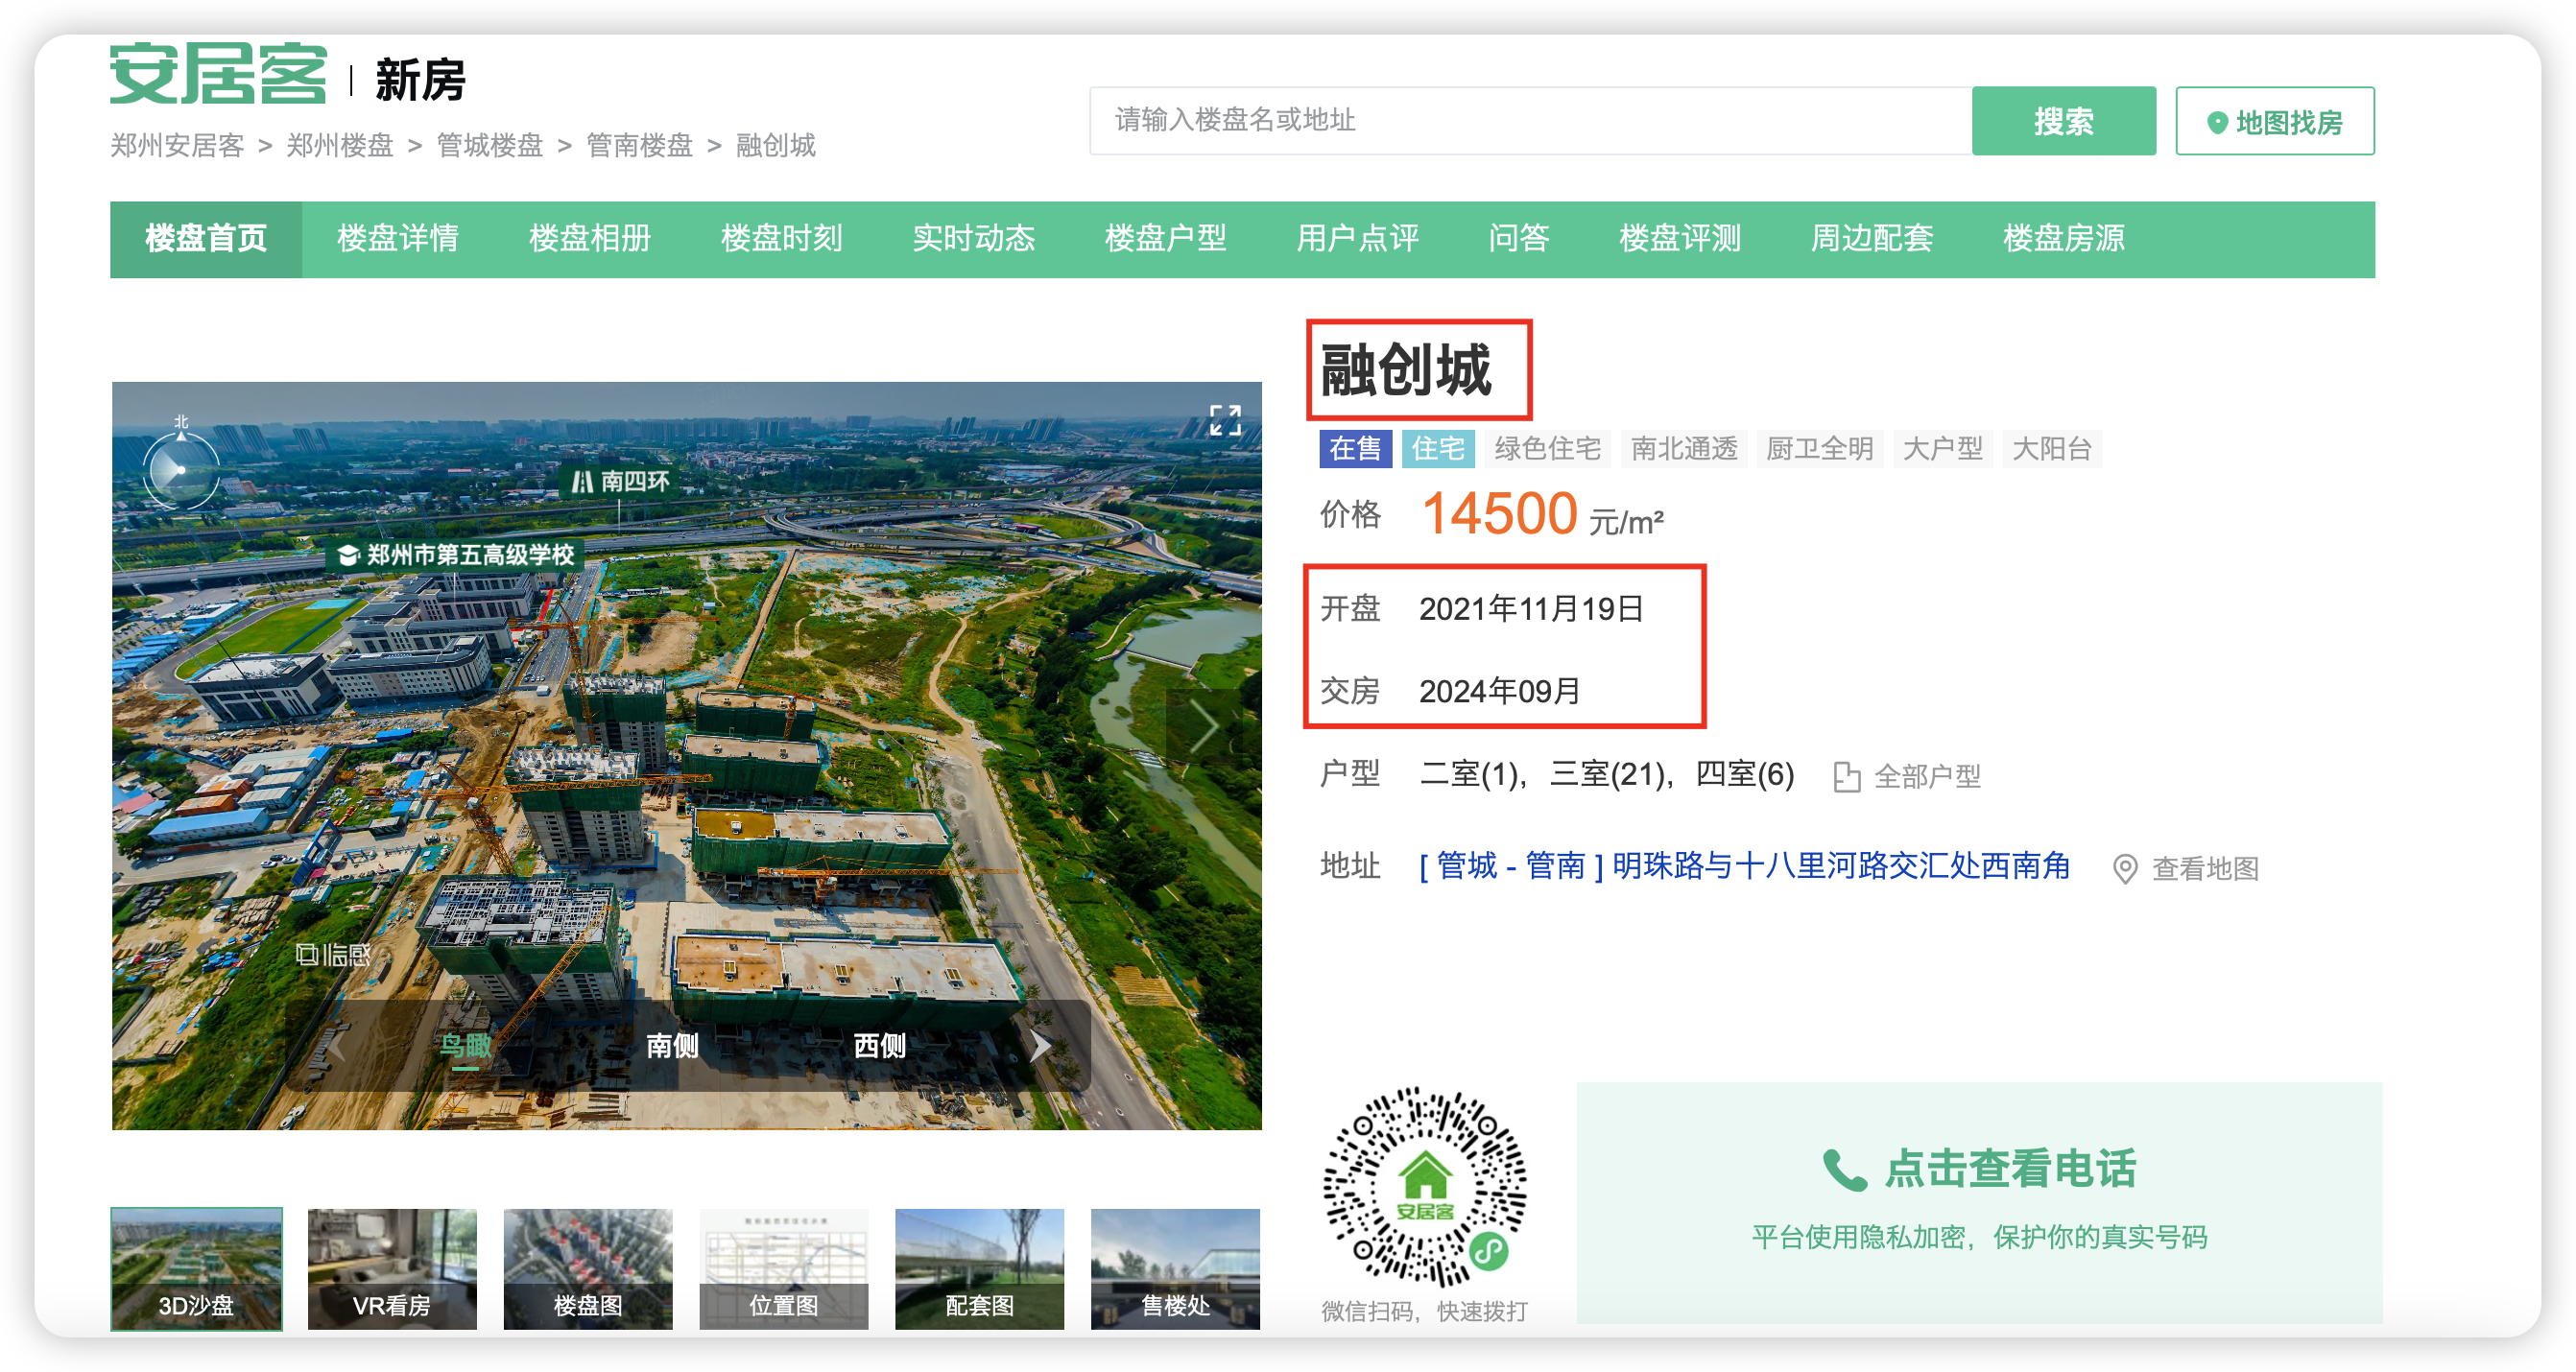
Task: Switch panorama view to 南侧
Action: pos(672,1046)
